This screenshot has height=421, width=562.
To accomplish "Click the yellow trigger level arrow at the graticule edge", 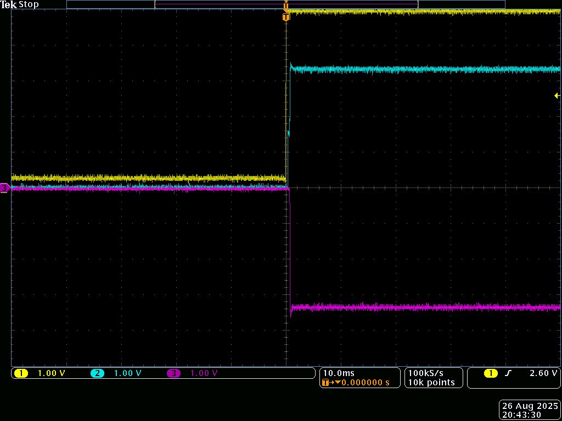I will click(x=557, y=95).
